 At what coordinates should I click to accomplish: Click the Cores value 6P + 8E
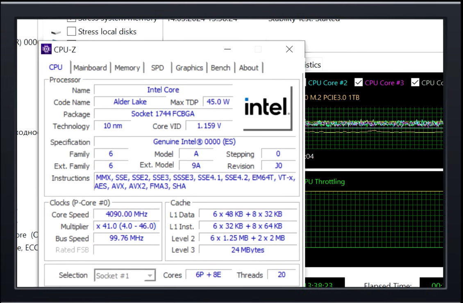pyautogui.click(x=209, y=275)
